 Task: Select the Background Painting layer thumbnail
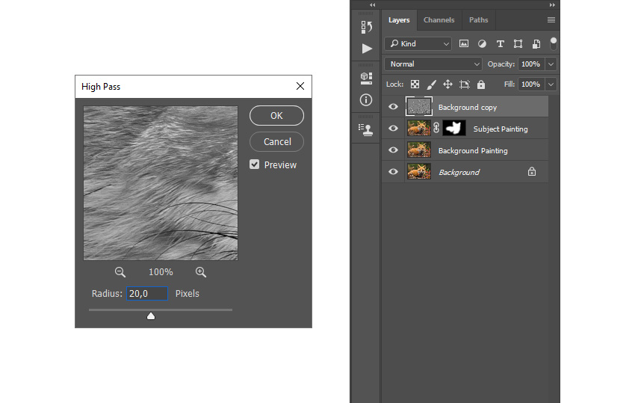[419, 150]
